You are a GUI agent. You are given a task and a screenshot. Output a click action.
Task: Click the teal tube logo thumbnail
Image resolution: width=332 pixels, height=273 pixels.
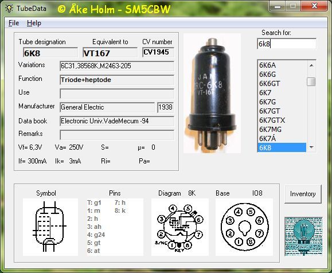pos(304,236)
